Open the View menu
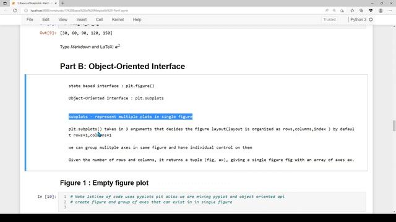396x222 pixels. pos(63,20)
